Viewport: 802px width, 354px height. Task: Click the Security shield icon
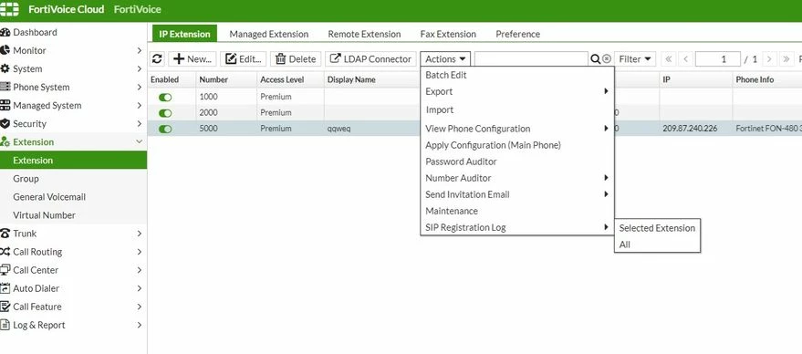[x=5, y=124]
